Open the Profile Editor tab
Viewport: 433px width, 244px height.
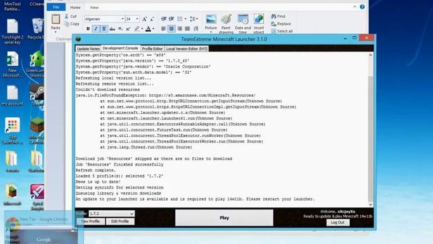click(x=152, y=49)
